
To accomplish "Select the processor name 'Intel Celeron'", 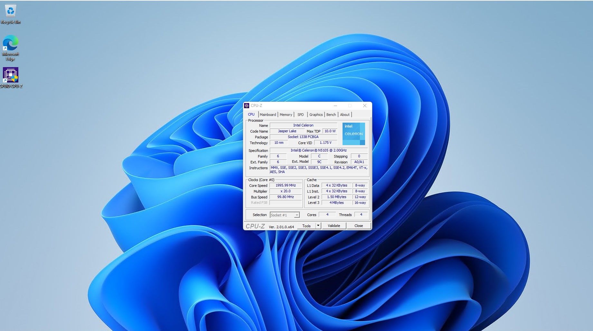I will click(303, 125).
